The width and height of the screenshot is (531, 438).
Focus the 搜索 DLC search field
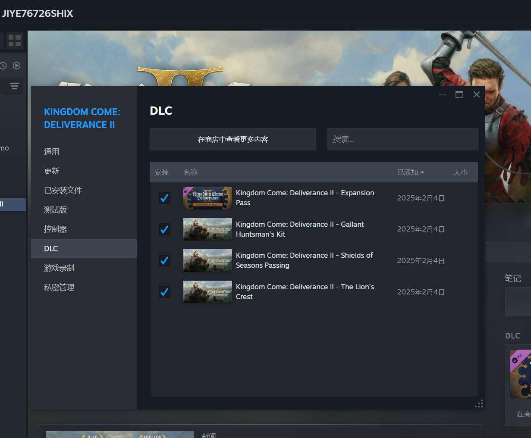pos(403,139)
